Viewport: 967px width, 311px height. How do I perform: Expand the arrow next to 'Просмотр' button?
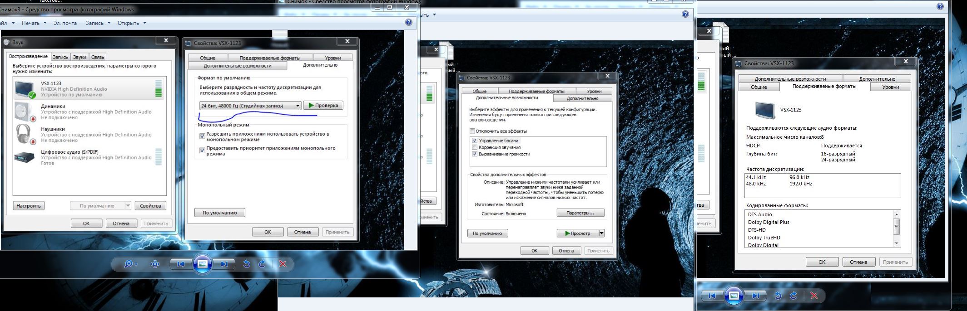tap(601, 233)
